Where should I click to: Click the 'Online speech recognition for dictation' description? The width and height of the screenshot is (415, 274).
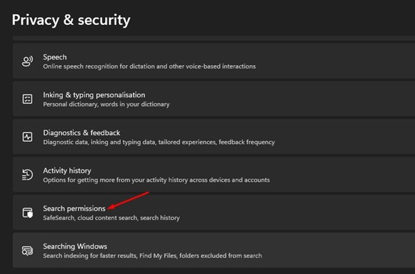(149, 66)
